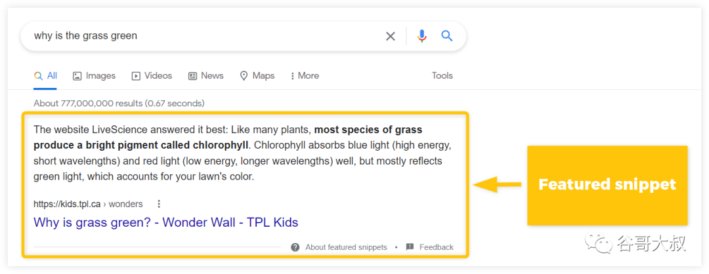Image resolution: width=709 pixels, height=274 pixels.
Task: Clear the search query with X icon
Action: tap(390, 36)
